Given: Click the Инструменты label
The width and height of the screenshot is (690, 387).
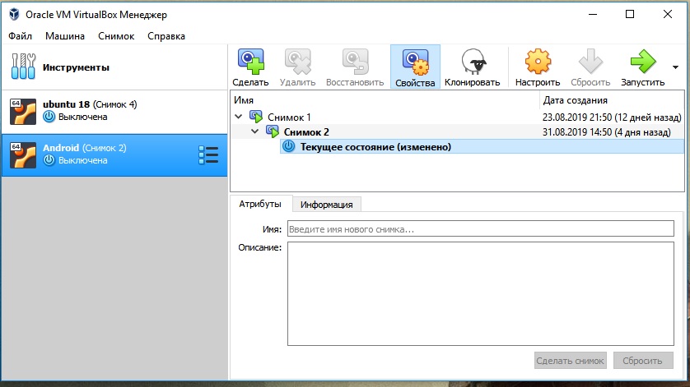Looking at the screenshot, I should tap(76, 67).
